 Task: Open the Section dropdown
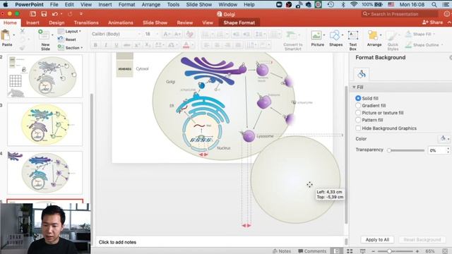[71, 48]
